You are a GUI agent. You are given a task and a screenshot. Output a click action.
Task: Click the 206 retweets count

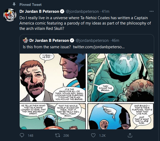[x=66, y=136]
